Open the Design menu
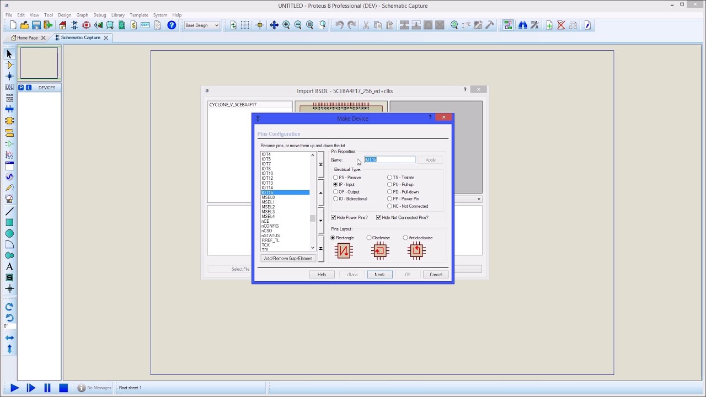This screenshot has width=706, height=397. [x=65, y=15]
